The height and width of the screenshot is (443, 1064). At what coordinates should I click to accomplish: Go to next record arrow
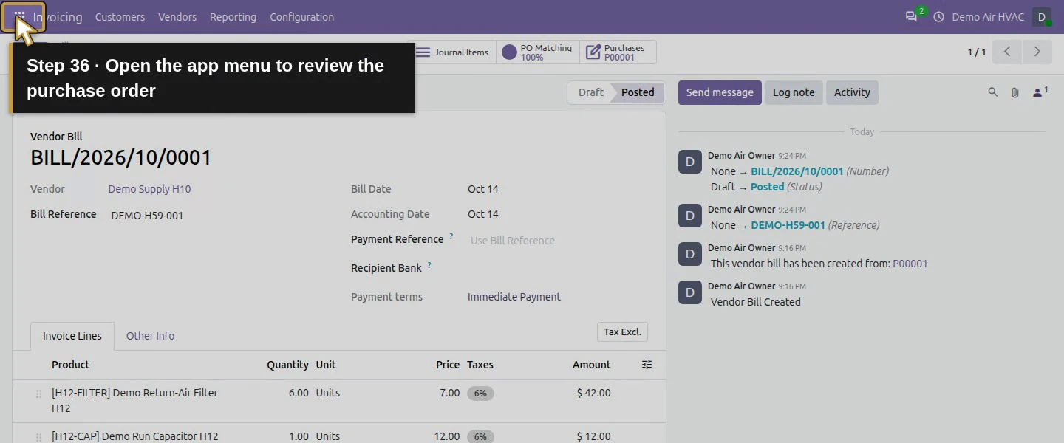point(1037,52)
